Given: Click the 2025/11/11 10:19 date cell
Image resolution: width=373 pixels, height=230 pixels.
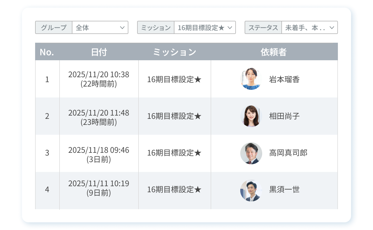Looking at the screenshot, I should (x=99, y=188).
